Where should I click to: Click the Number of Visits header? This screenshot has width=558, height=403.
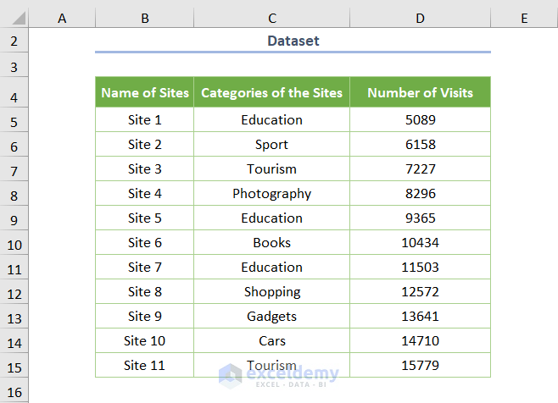(x=420, y=93)
